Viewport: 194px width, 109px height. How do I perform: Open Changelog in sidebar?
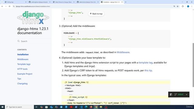(22, 84)
